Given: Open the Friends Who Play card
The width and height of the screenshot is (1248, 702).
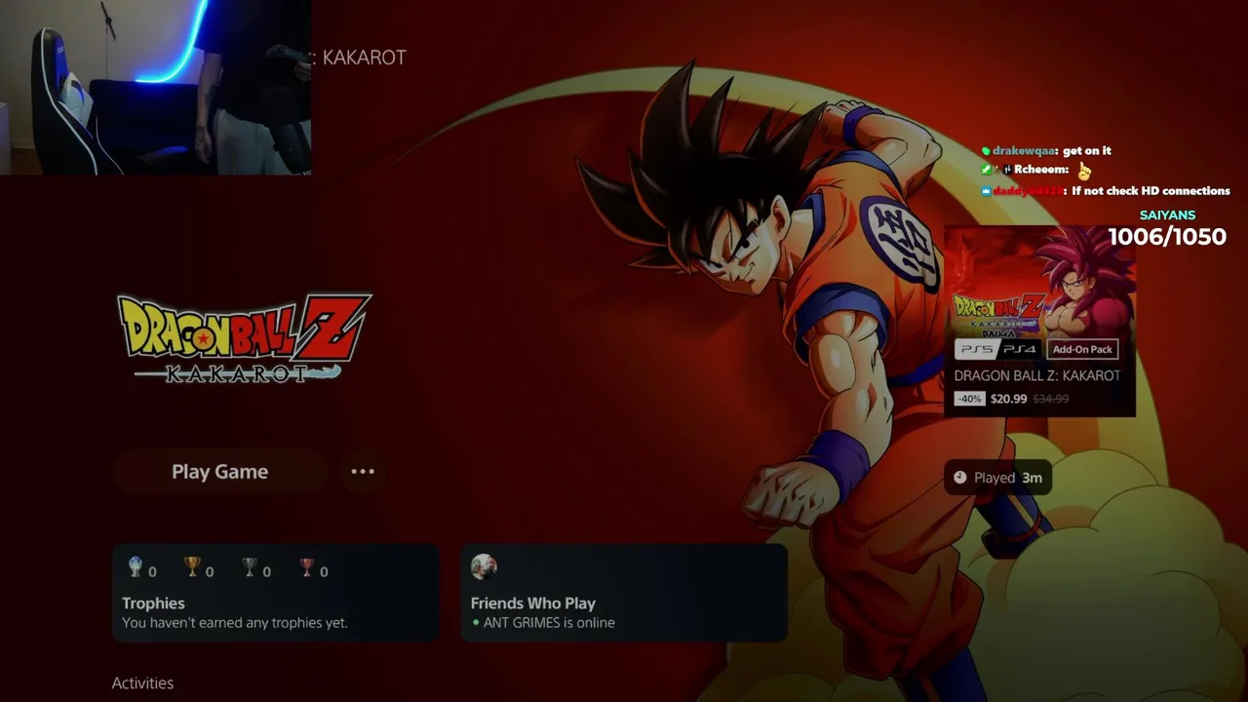Looking at the screenshot, I should [x=624, y=593].
